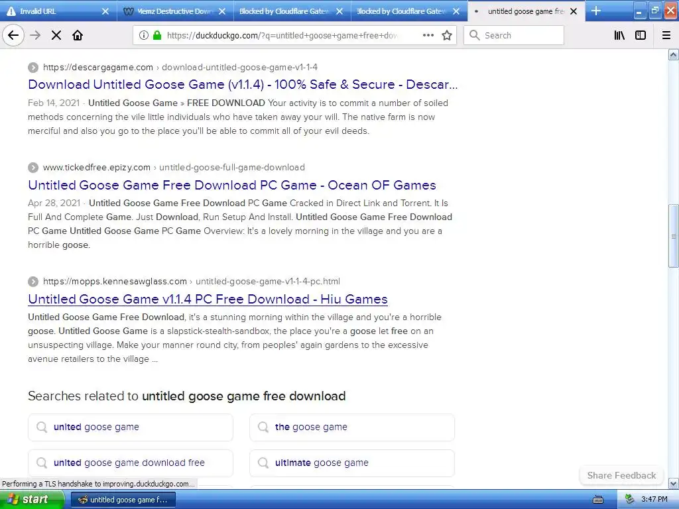Screen dimensions: 679x509
Task: Select the untitled goose game taskbar item
Action: click(x=123, y=500)
